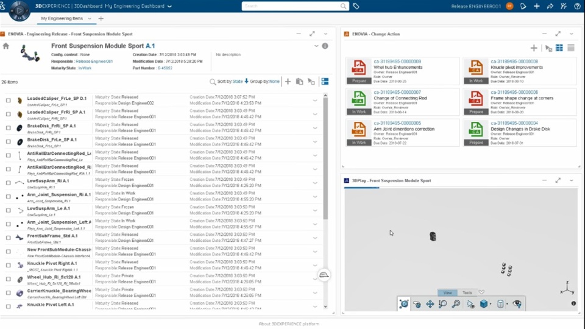Check the BrakeDisk_FrRi_SP A.1 checkbox

[x=8, y=128]
